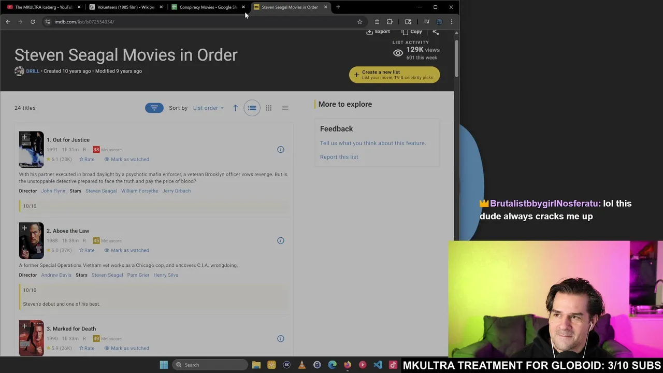Toggle the sort direction arrow
This screenshot has width=663, height=373.
point(235,108)
